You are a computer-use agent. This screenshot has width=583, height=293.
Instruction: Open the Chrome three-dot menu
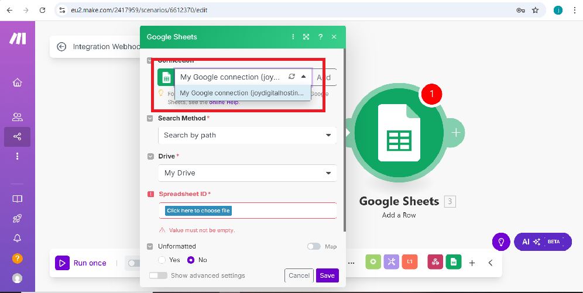[574, 10]
